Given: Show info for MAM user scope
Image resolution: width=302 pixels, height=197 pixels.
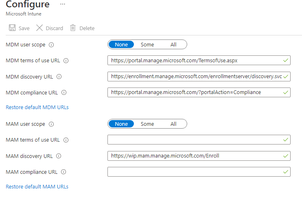Looking at the screenshot, I should pos(51,124).
